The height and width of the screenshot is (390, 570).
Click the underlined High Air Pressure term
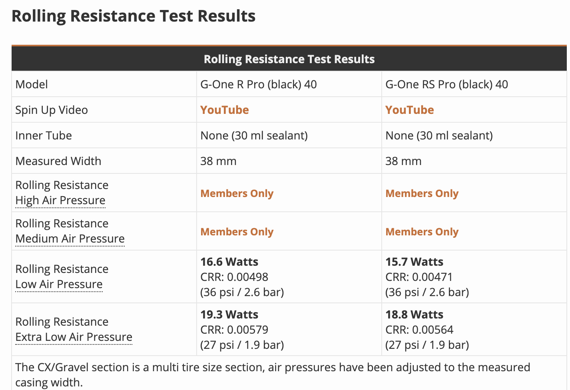pos(60,200)
